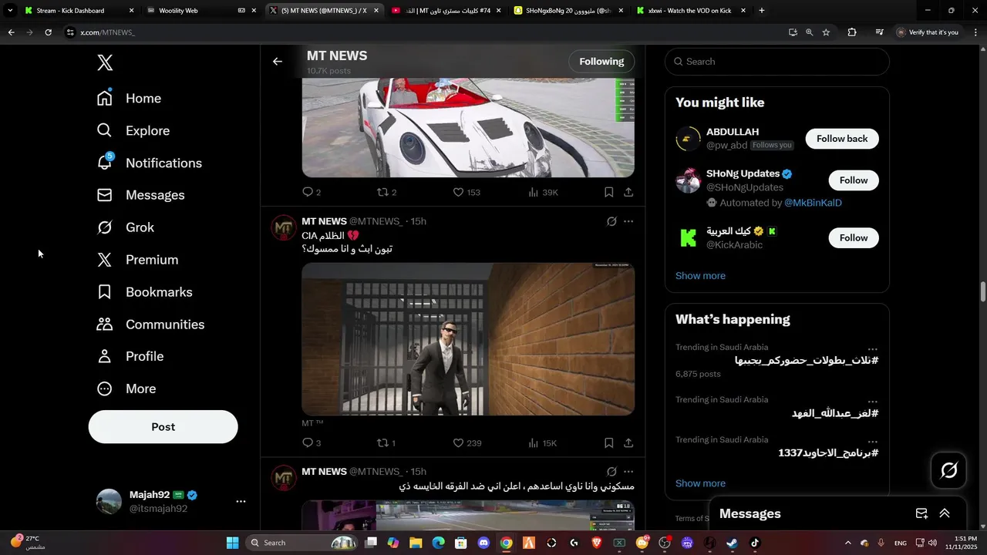Open Grok explain icon on CIA tweet
Viewport: 987px width, 555px height.
point(611,221)
